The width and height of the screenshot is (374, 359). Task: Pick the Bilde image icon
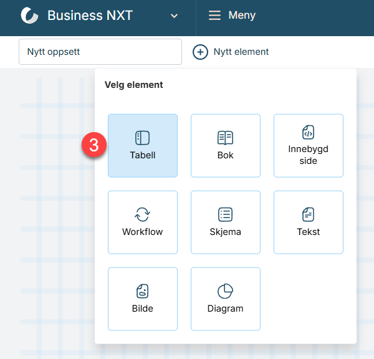pos(143,291)
